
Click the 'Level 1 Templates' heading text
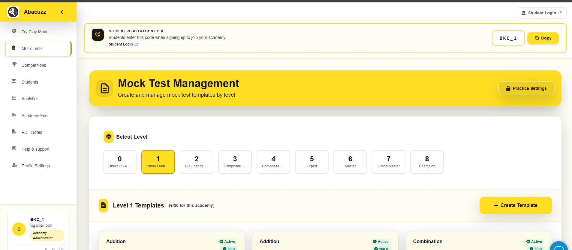(x=138, y=205)
